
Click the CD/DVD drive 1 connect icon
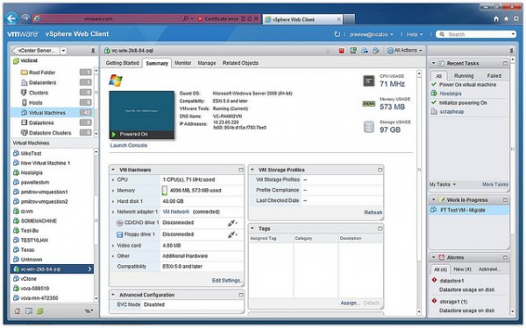coord(232,223)
